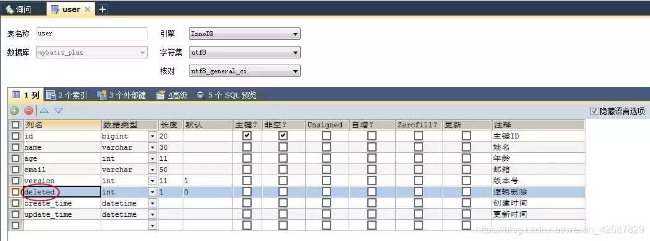Open data type dropdown for name row
Screen dimensions: 650x241
click(x=152, y=147)
